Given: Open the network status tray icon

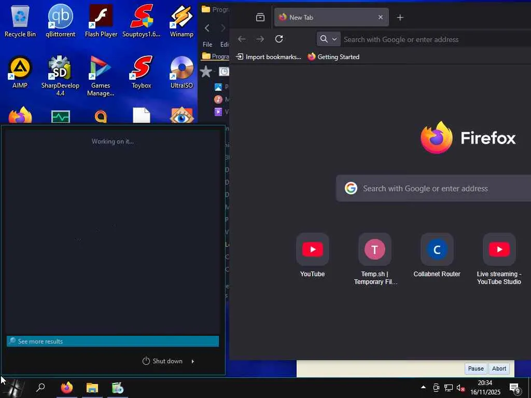Looking at the screenshot, I should pos(449,388).
